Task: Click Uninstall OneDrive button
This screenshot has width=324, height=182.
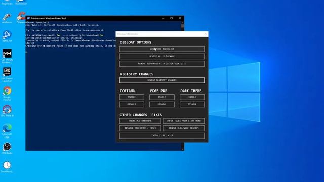Action: point(140,121)
